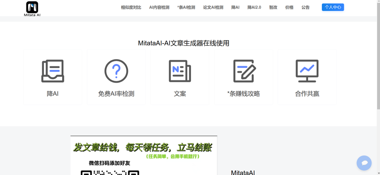
Task: Select the 文案 card label
Action: coord(180,94)
